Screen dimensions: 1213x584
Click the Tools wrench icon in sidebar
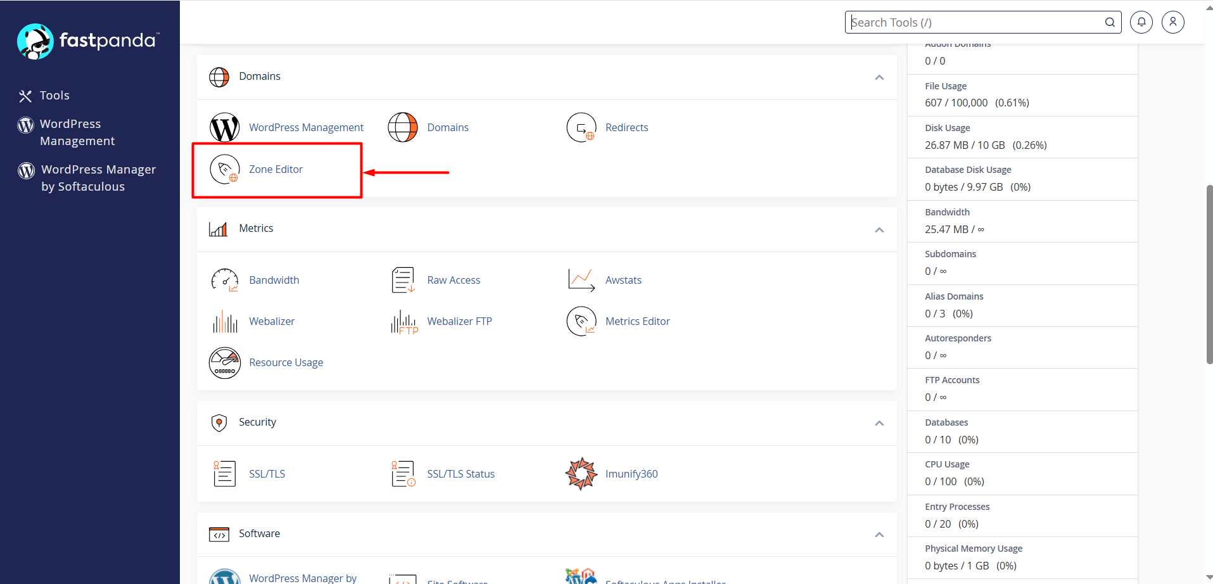[25, 96]
